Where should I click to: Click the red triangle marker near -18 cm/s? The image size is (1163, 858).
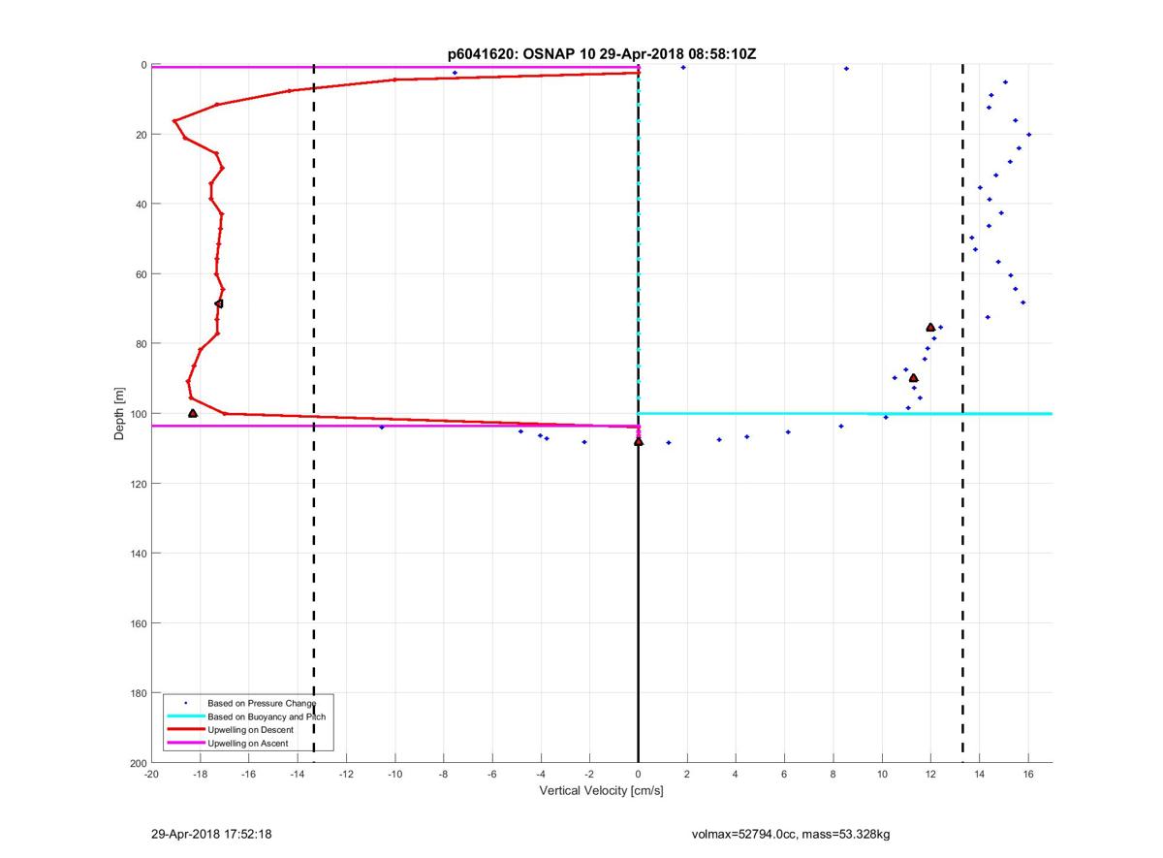pyautogui.click(x=193, y=413)
